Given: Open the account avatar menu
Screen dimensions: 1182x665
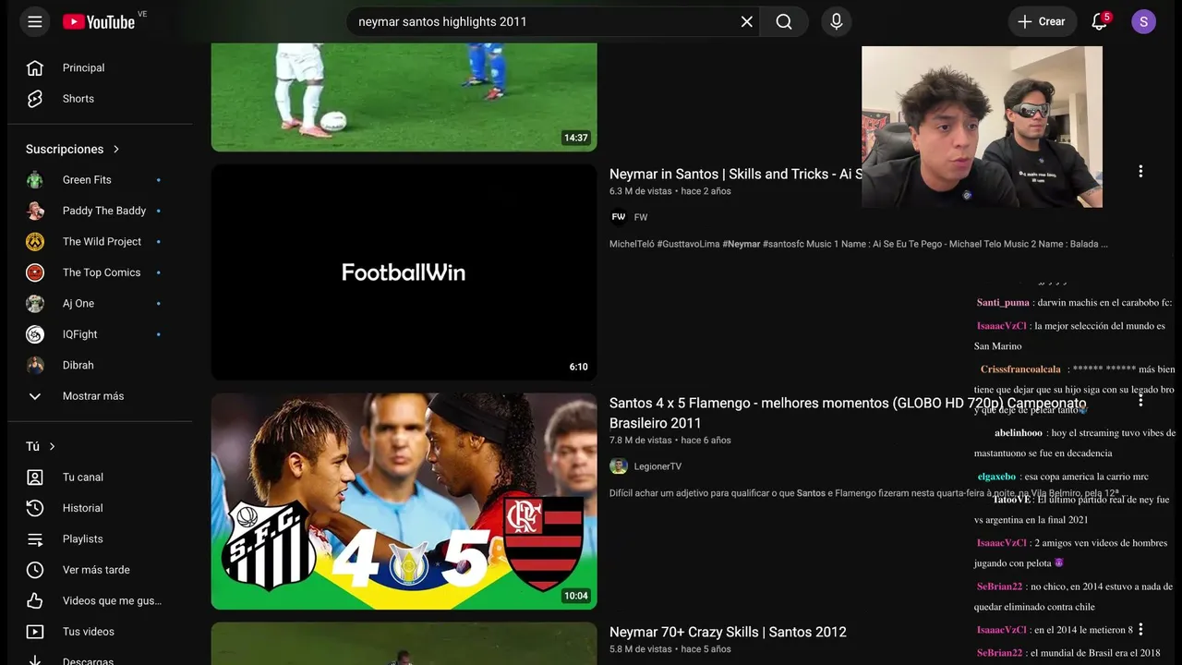Looking at the screenshot, I should point(1143,21).
